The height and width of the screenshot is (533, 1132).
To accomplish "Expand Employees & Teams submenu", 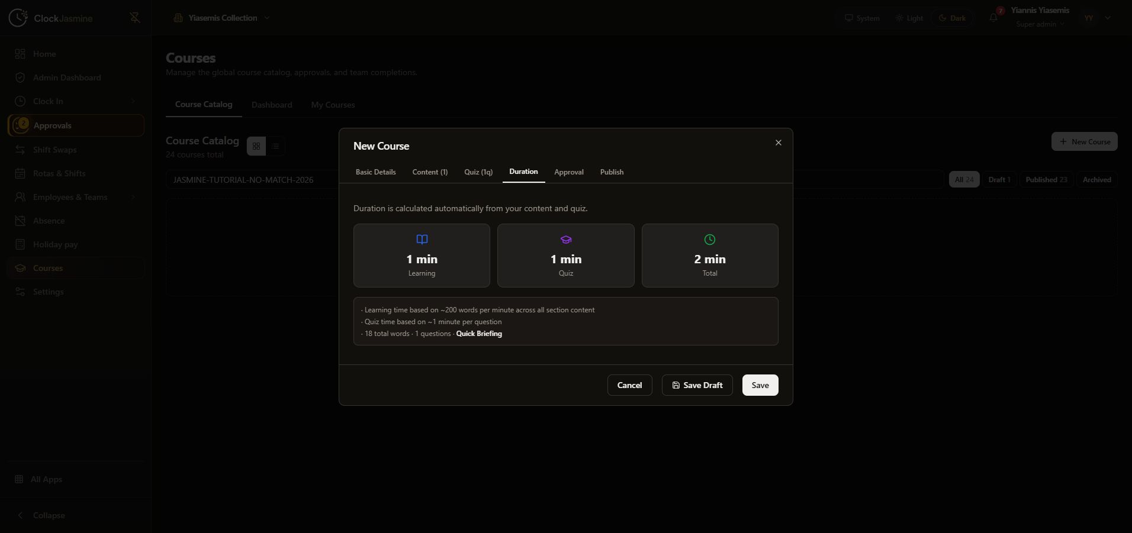I will click(133, 197).
